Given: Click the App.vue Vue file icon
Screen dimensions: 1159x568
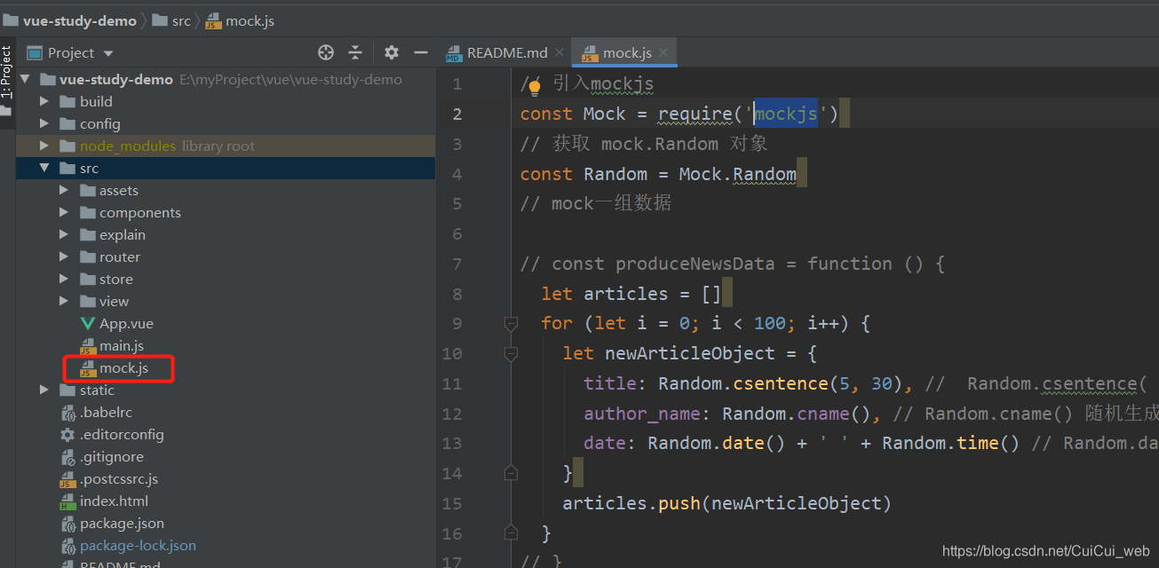Looking at the screenshot, I should [87, 324].
